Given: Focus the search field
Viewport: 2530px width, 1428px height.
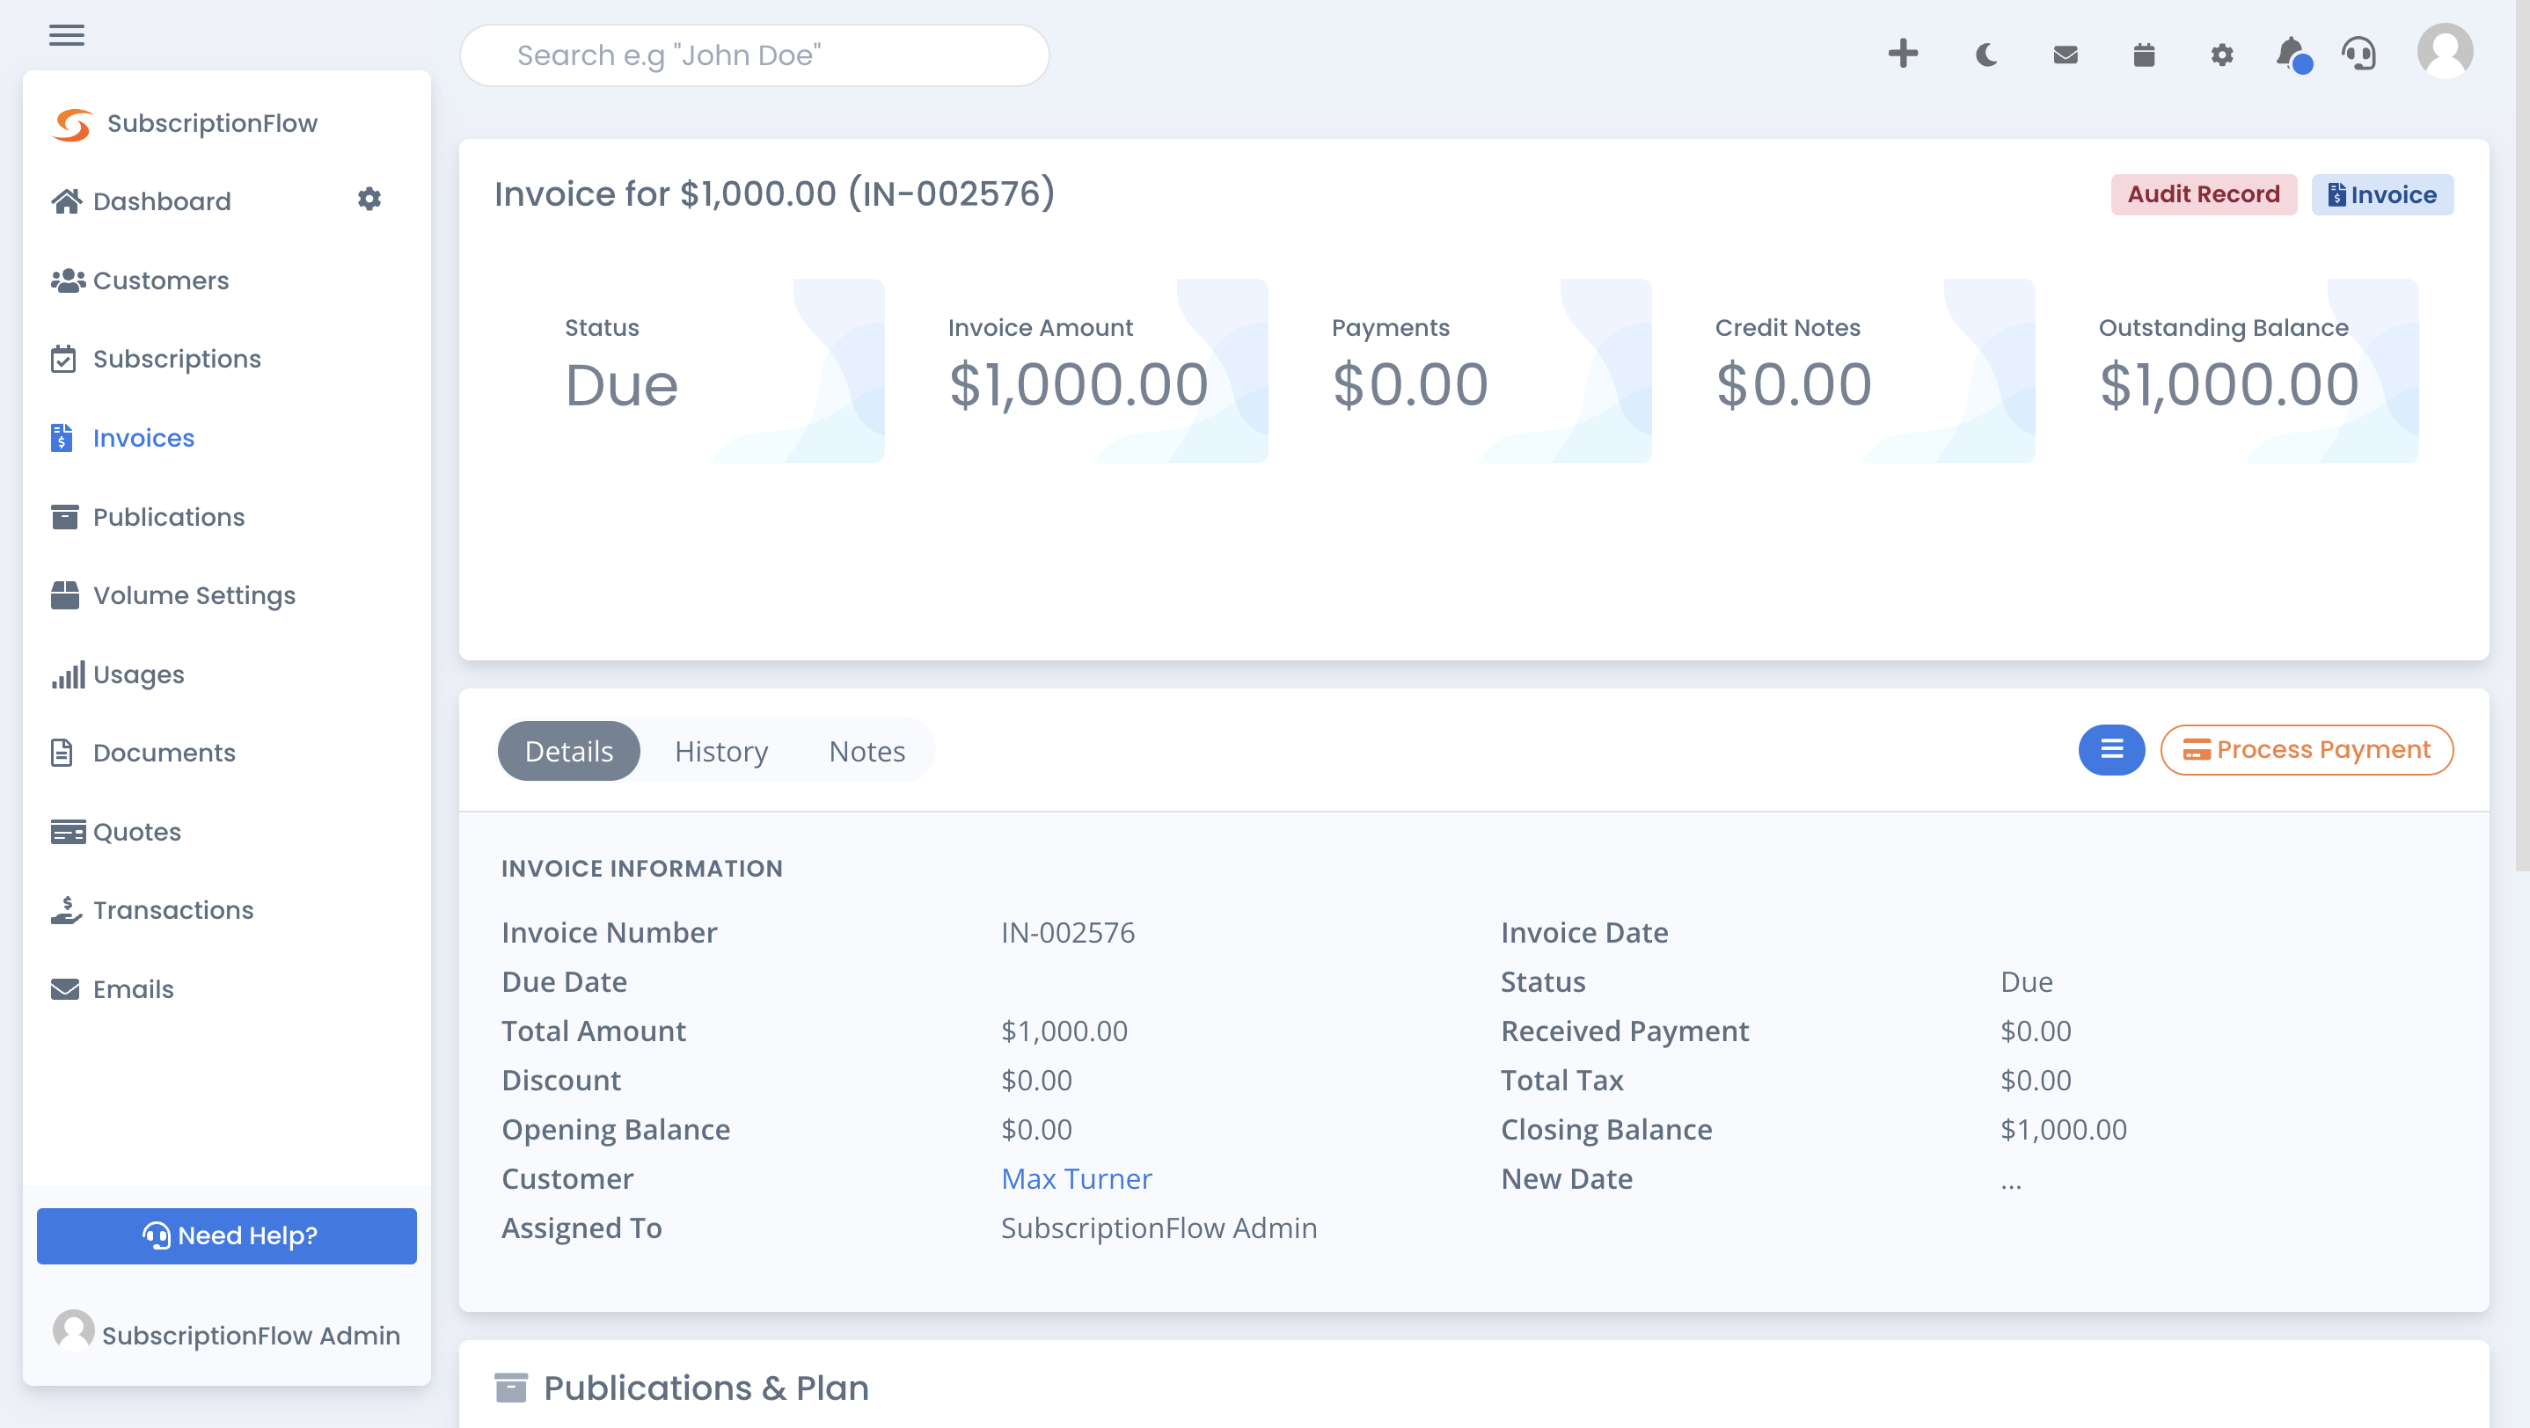Looking at the screenshot, I should tap(754, 55).
